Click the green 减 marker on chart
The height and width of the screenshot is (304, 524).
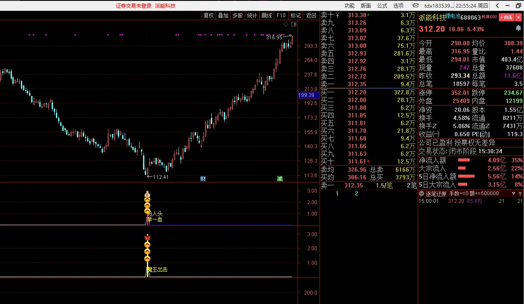coord(280,178)
